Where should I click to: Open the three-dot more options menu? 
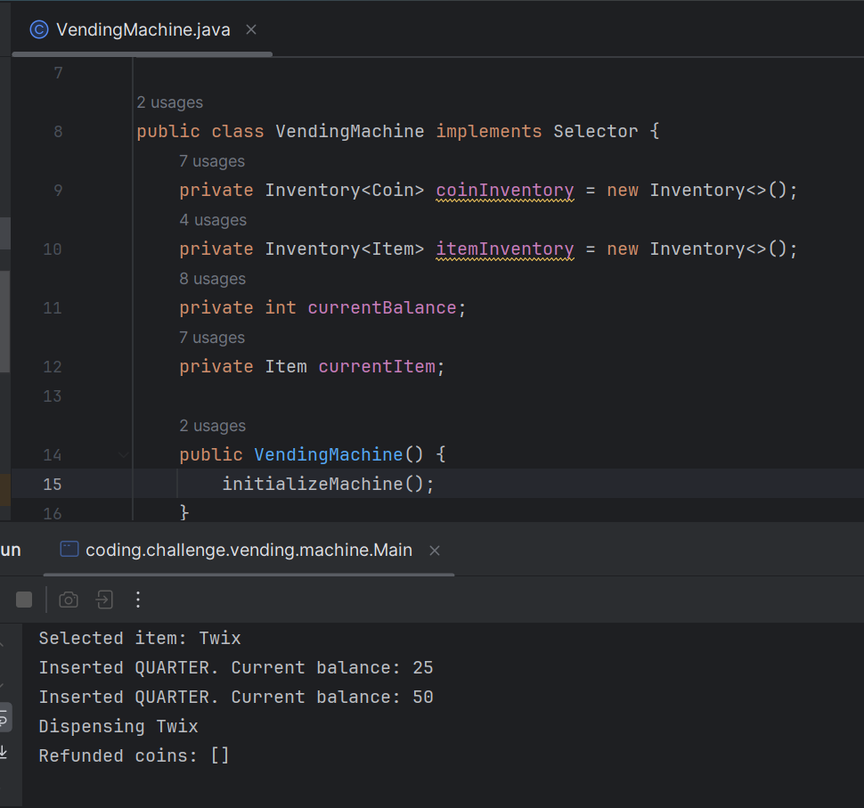pyautogui.click(x=138, y=600)
